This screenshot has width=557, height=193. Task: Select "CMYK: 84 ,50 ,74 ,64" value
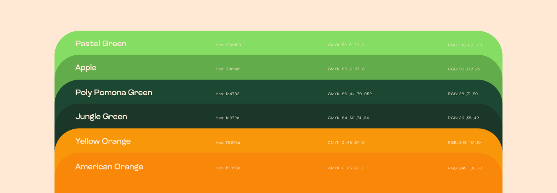[x=349, y=118]
